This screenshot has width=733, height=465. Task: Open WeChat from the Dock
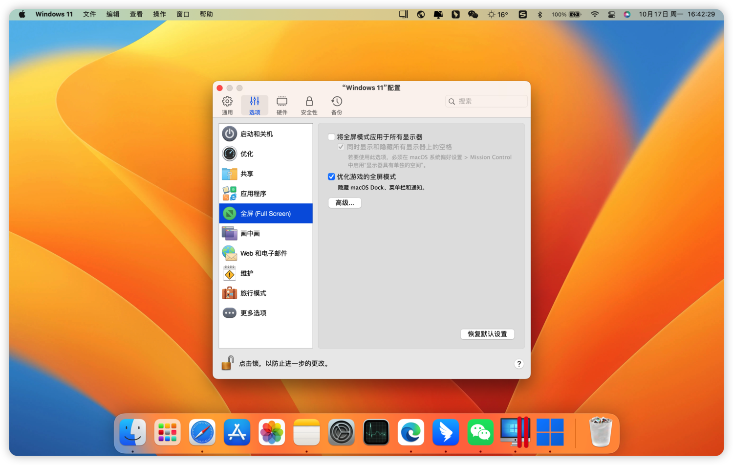480,432
